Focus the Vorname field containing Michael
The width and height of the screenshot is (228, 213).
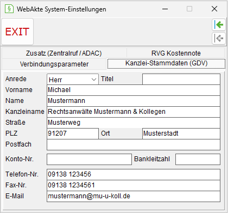[134, 90]
